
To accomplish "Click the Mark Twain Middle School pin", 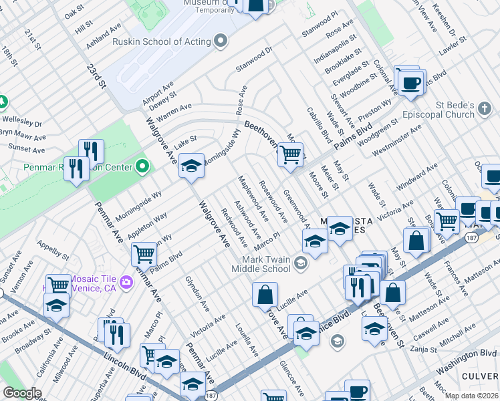I will coord(300,263).
